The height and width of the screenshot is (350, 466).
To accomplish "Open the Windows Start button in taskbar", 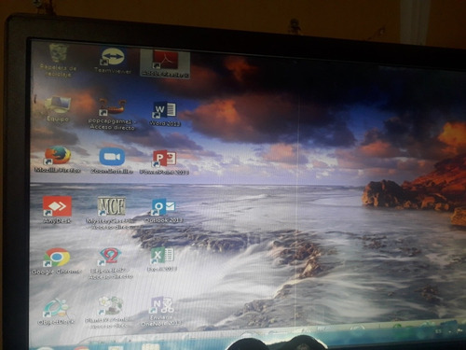I will click(45, 348).
